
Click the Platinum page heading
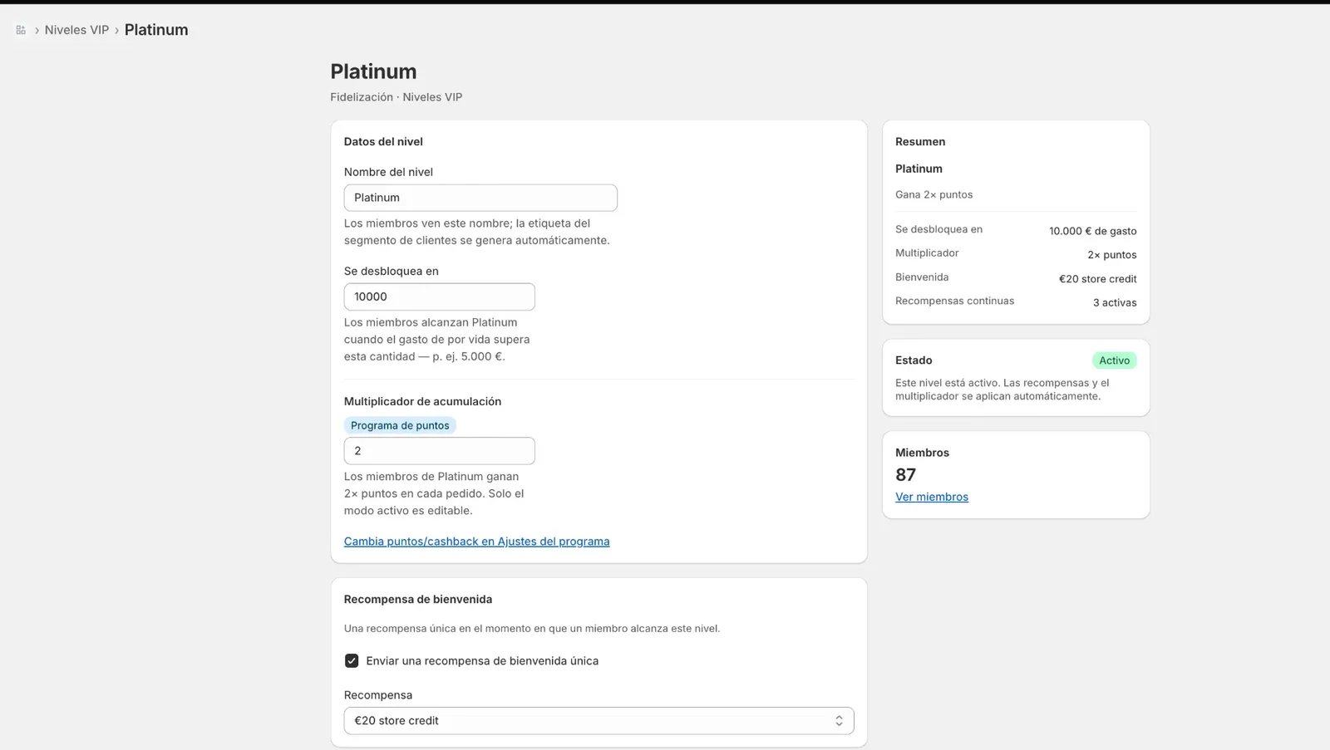373,71
